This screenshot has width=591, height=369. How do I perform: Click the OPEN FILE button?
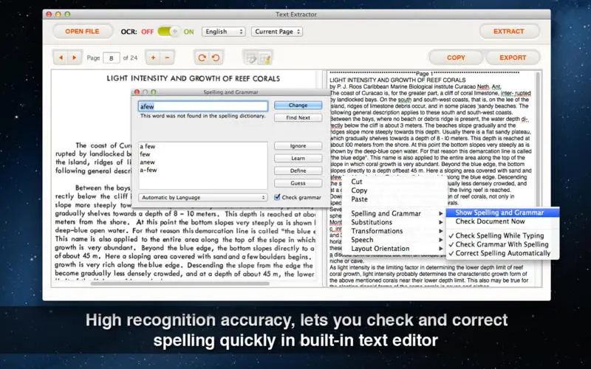pos(83,31)
